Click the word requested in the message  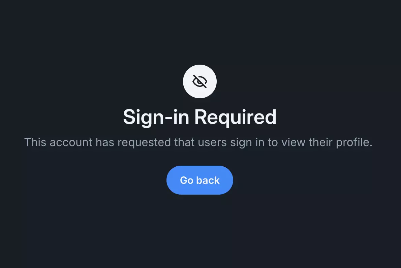coord(144,142)
